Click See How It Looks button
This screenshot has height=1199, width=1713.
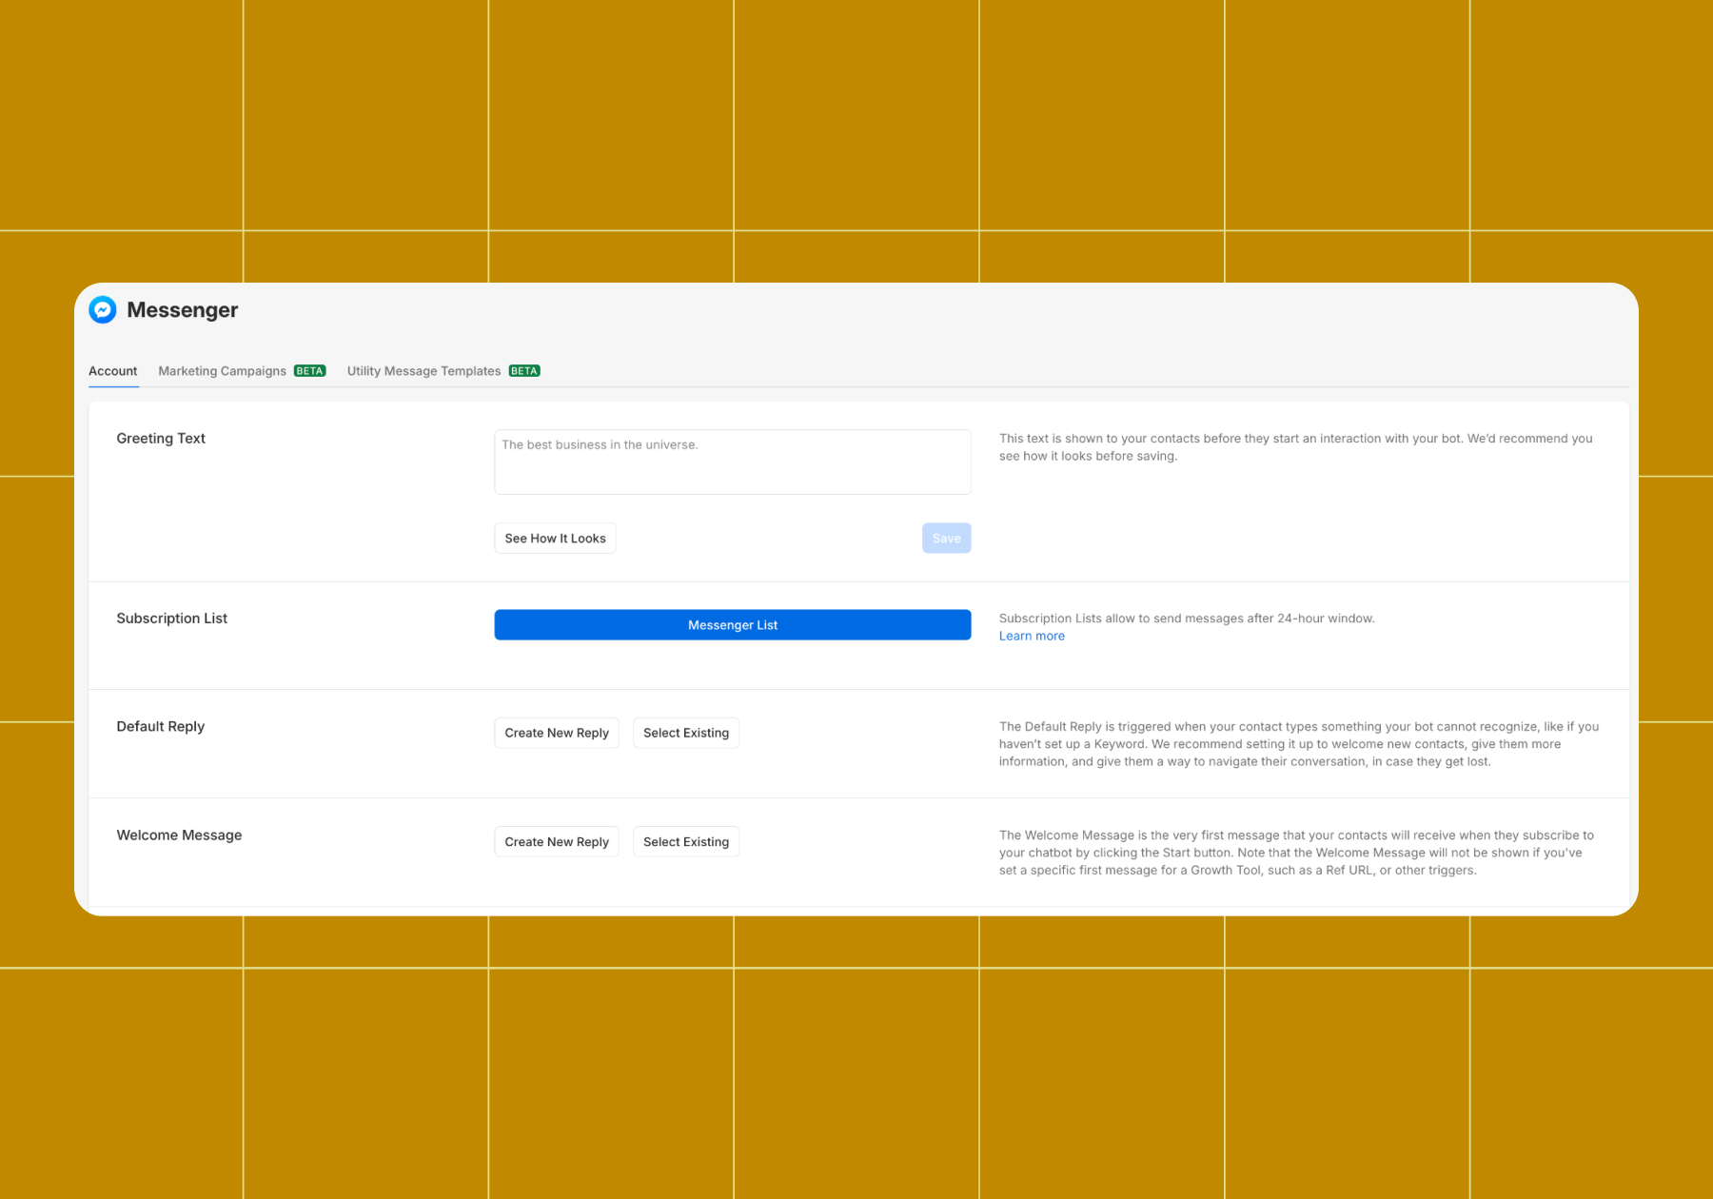point(555,539)
